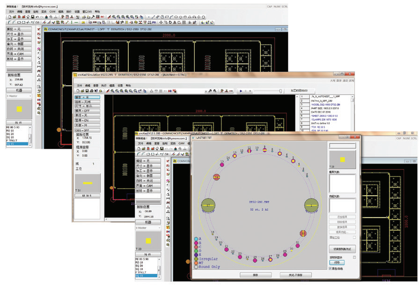Click the grid array icon in second toolbar row
Image resolution: width=419 pixels, height=285 pixels.
pos(184,22)
